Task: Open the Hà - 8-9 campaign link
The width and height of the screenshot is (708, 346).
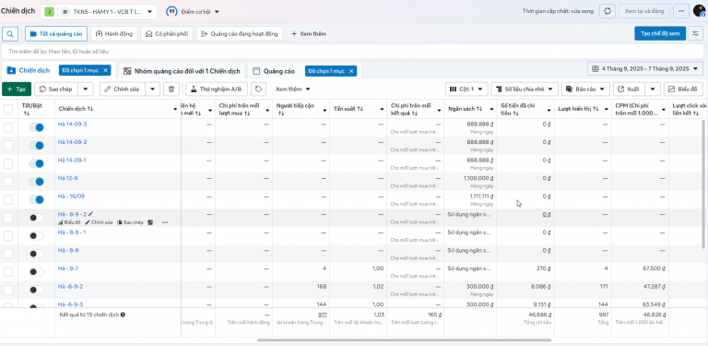Action: pos(68,250)
